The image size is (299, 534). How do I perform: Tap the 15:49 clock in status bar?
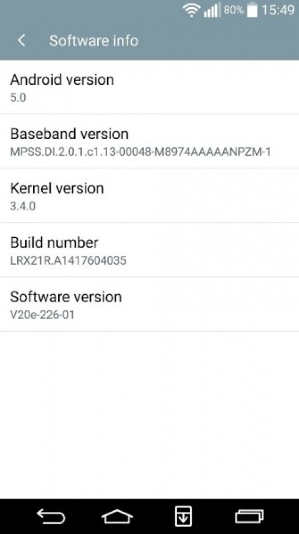(x=278, y=10)
